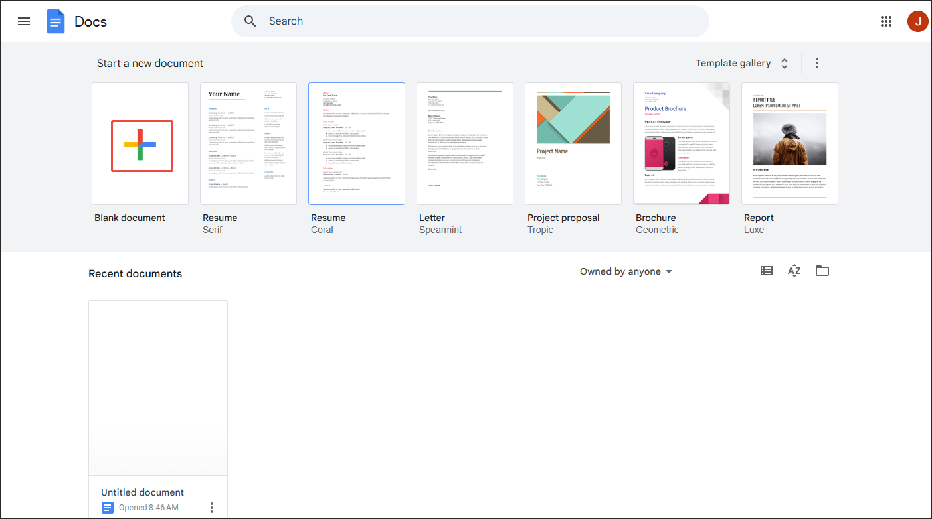The height and width of the screenshot is (519, 932).
Task: Click your account avatar
Action: click(917, 21)
